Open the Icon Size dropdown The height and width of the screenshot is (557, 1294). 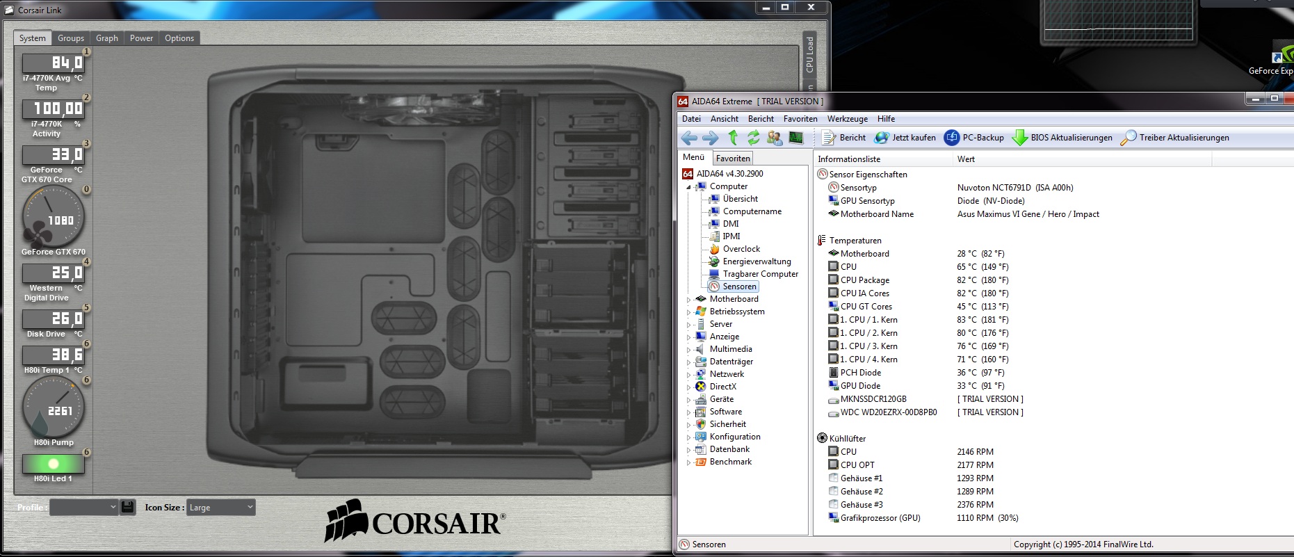(220, 507)
